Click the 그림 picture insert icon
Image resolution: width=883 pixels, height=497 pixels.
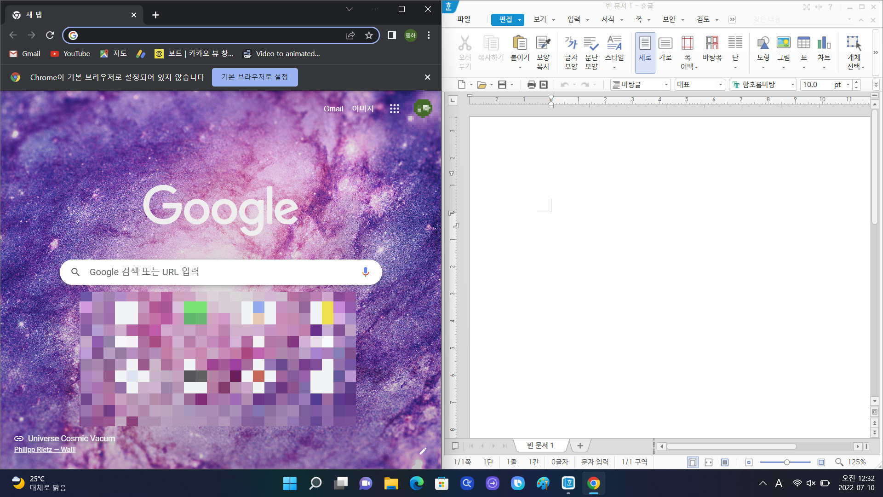click(783, 44)
